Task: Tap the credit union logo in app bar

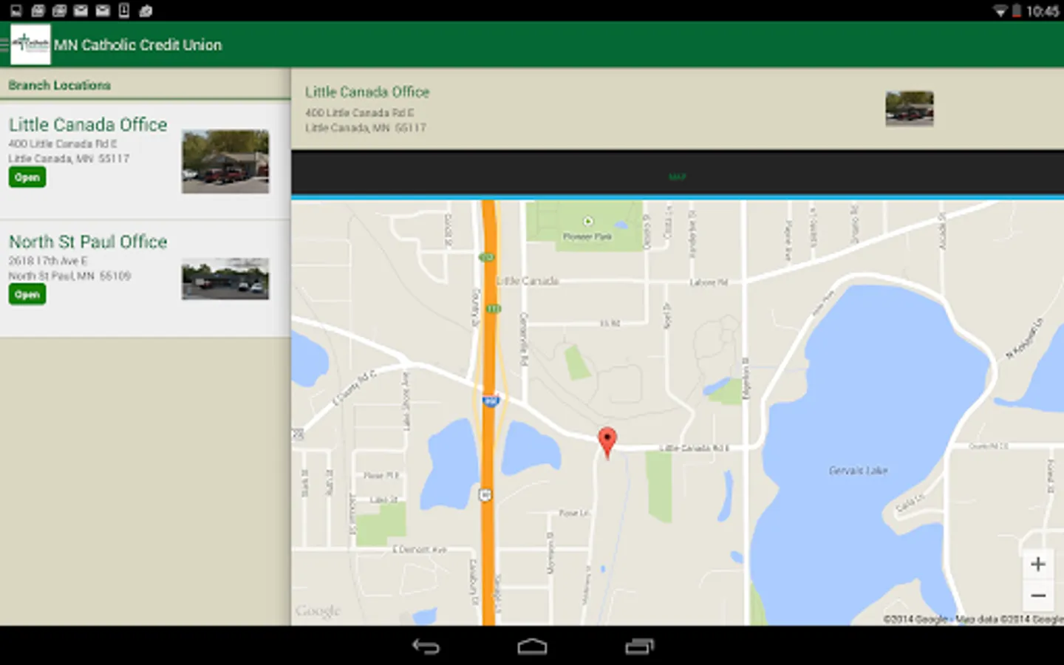Action: [x=30, y=44]
